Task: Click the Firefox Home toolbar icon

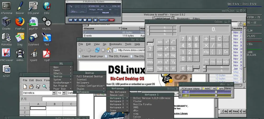Action: point(109,50)
